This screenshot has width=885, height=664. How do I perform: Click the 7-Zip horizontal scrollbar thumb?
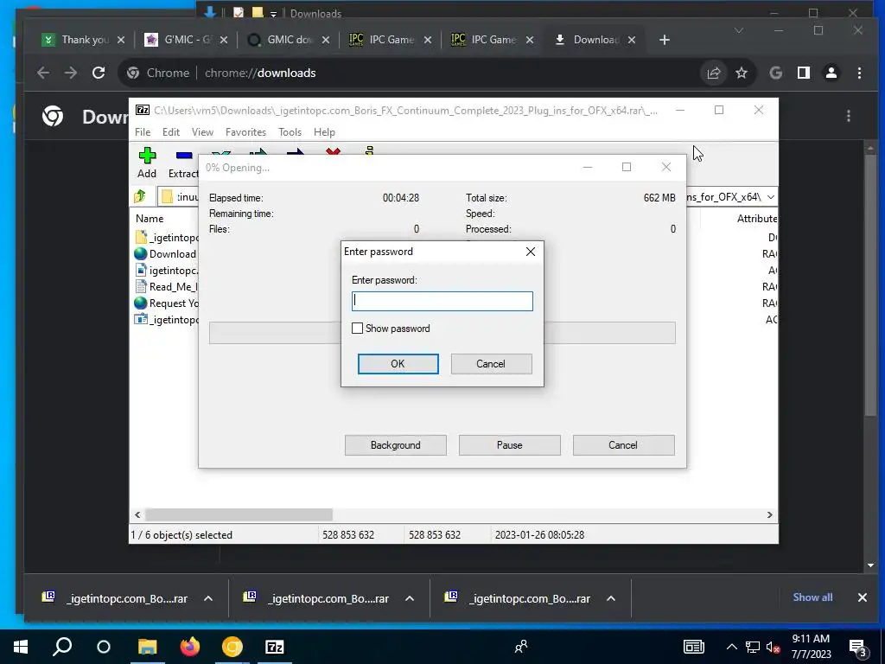(x=239, y=514)
